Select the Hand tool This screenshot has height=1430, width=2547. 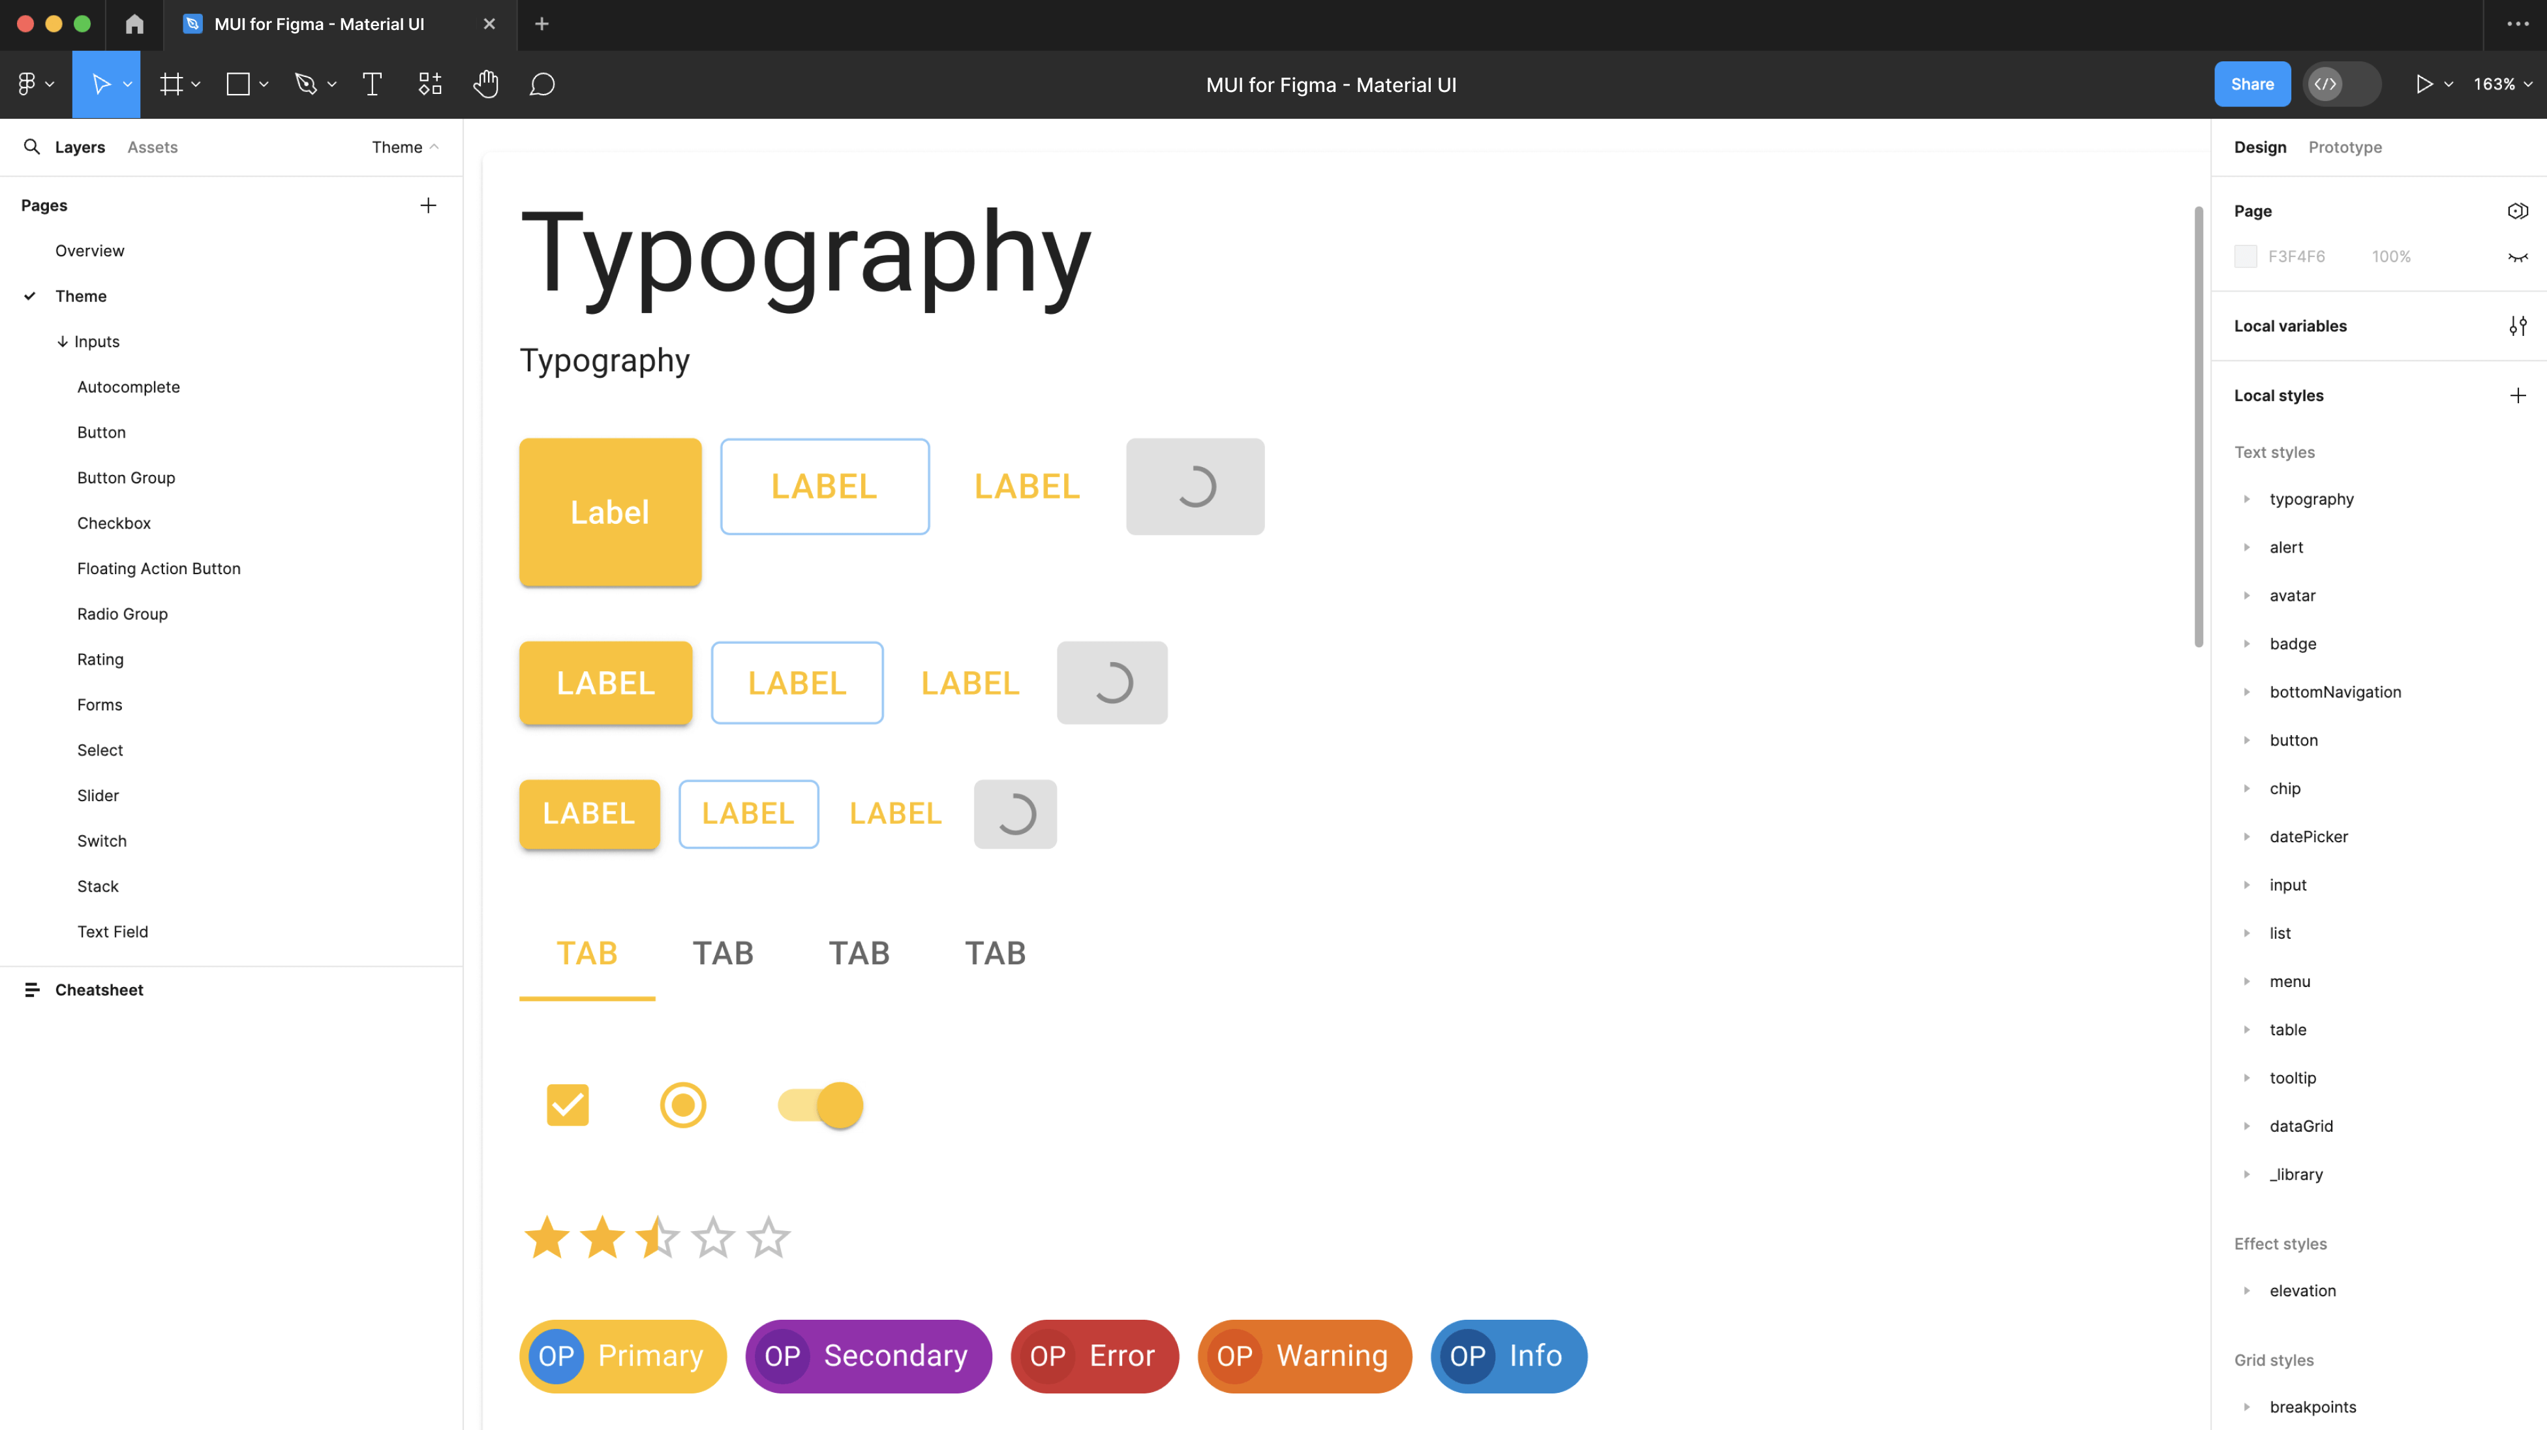tap(485, 84)
